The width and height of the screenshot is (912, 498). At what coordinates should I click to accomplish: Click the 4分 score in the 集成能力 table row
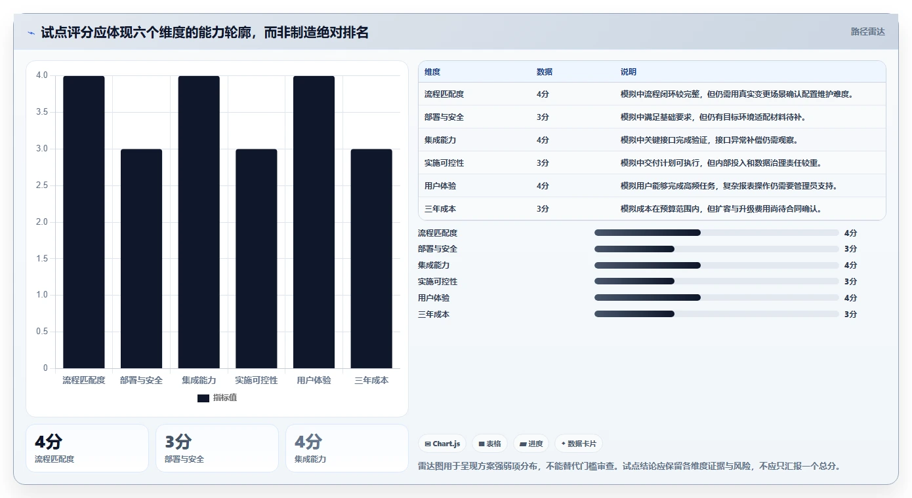[x=543, y=140]
